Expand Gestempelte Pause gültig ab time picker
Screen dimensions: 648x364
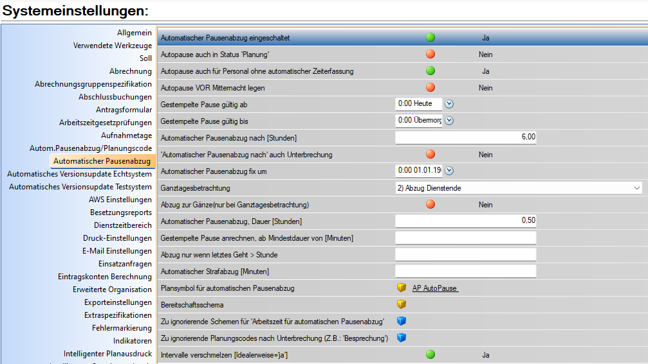[450, 104]
